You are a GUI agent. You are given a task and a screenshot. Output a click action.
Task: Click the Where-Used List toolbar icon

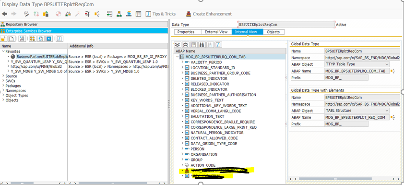tap(87, 14)
